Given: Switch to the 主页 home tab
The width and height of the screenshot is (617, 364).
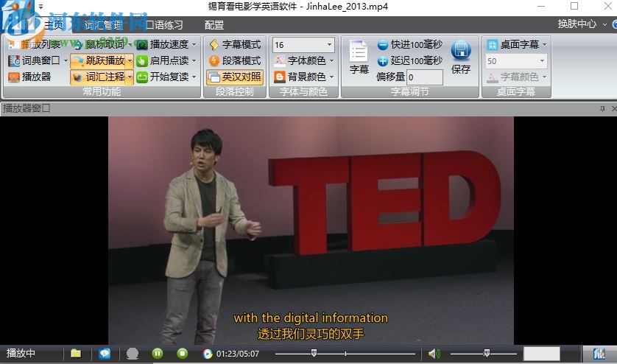Looking at the screenshot, I should 54,25.
